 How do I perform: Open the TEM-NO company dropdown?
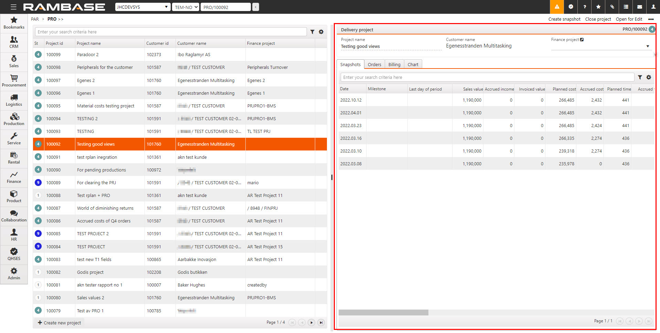(186, 7)
